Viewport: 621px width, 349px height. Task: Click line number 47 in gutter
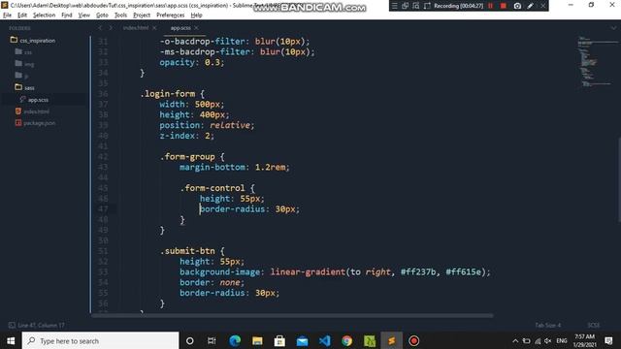click(x=103, y=209)
